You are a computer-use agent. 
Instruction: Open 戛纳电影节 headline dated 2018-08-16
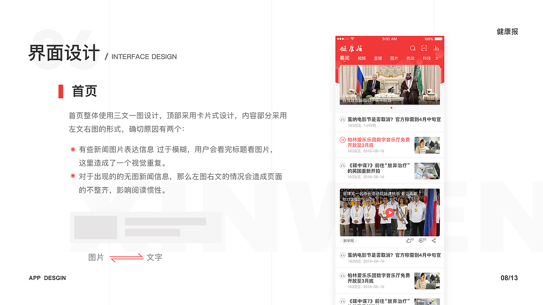tap(394, 255)
